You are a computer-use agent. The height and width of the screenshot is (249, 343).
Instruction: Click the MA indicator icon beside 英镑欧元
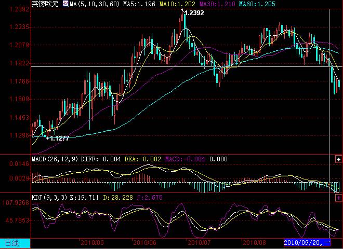click(65, 4)
